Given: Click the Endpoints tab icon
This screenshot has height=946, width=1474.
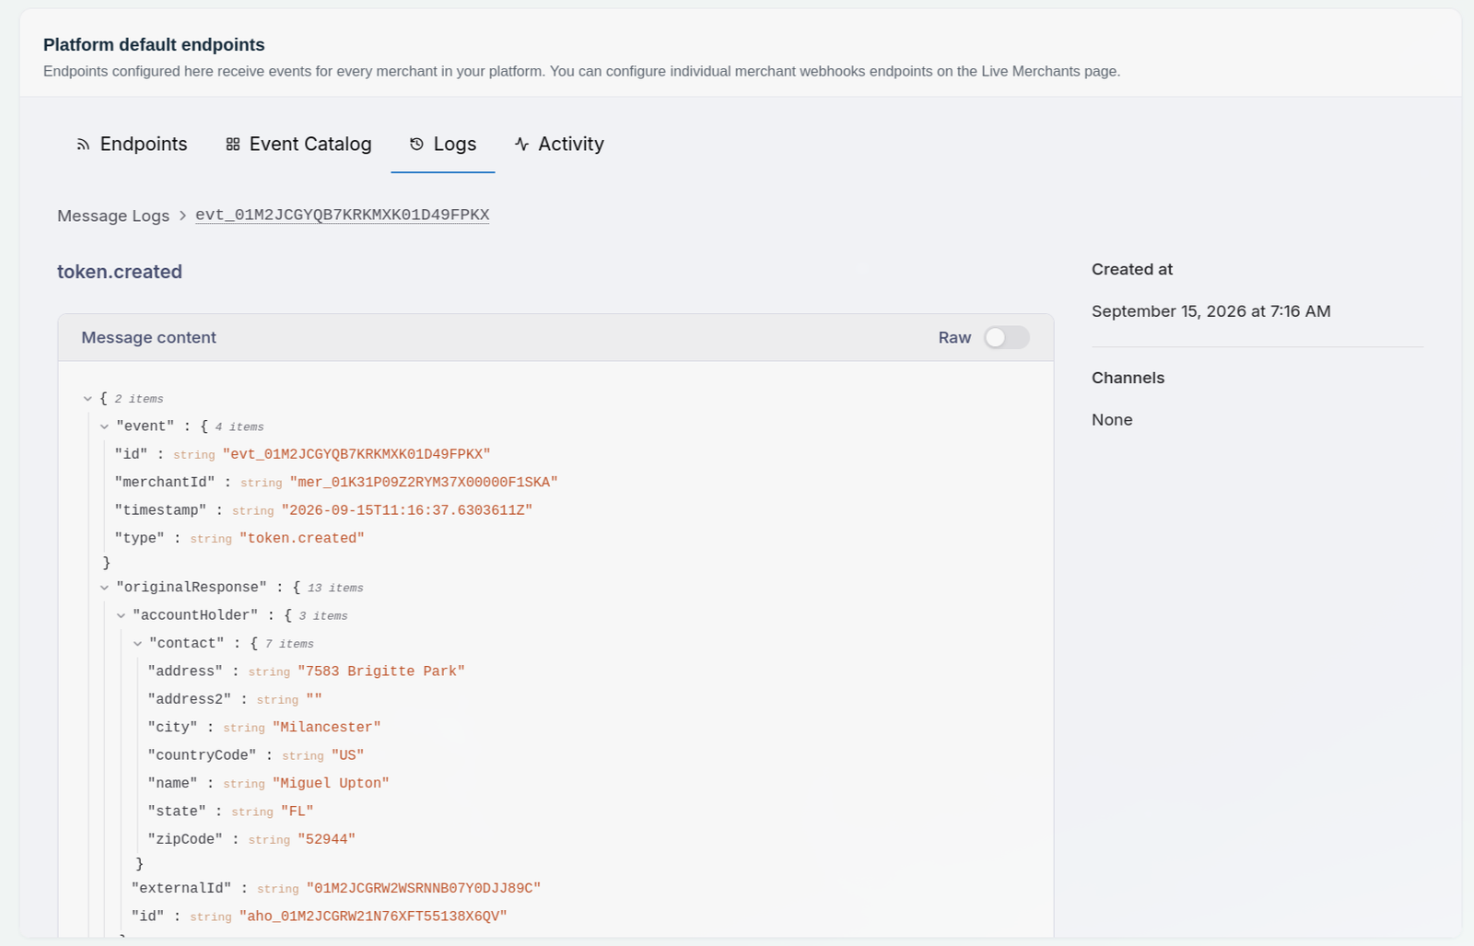Looking at the screenshot, I should click(x=83, y=145).
